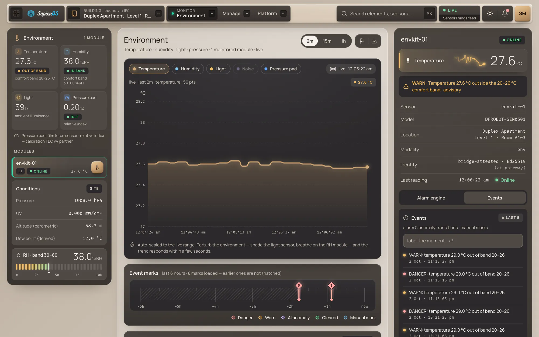539x337 pixels.
Task: Click the Cleared legend swatch
Action: [317, 318]
